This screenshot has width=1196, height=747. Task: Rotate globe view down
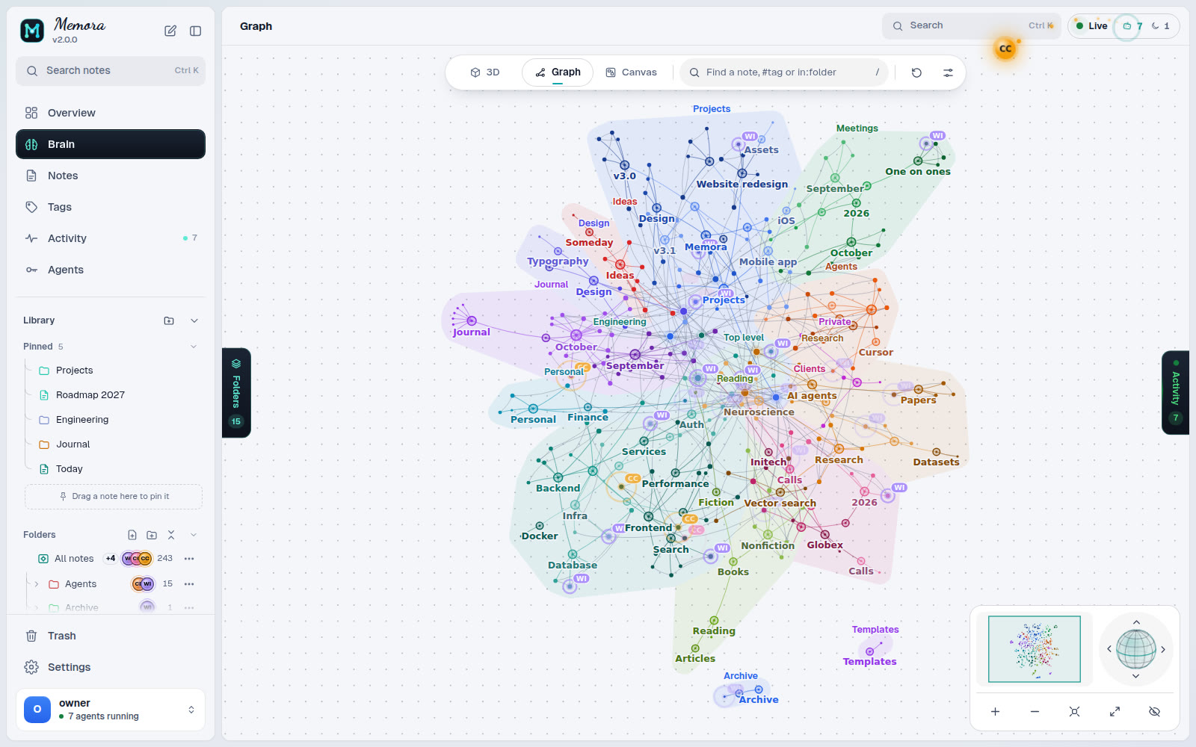click(x=1136, y=676)
